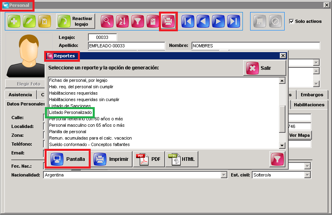Select Hab. req. del personal sin cumplir
This screenshot has width=332, height=215.
[x=81, y=87]
